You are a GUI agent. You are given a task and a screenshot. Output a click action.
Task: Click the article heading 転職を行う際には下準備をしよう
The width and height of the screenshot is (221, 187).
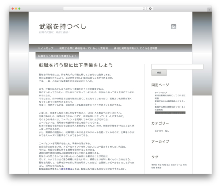[76, 65]
